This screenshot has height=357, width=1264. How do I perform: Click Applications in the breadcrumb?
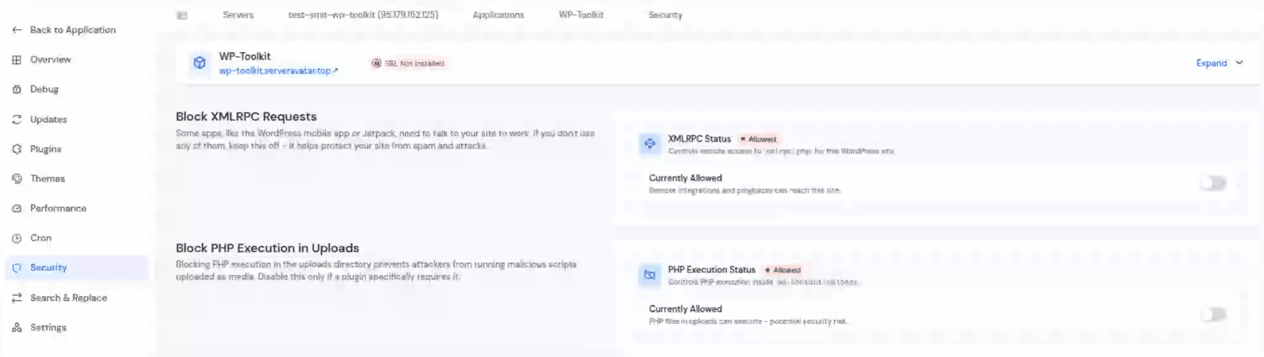(498, 15)
